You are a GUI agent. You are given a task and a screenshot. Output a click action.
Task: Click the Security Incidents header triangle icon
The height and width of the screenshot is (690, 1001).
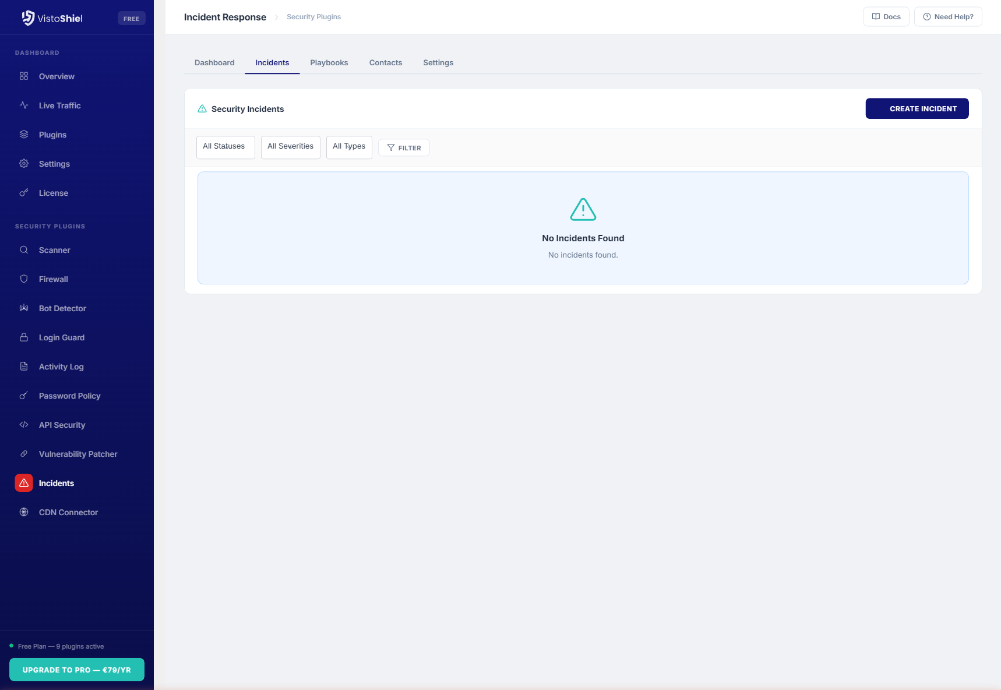click(x=202, y=108)
